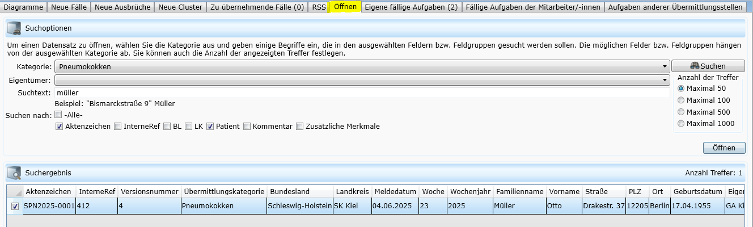Click the Suchergebnis magnifier panel icon
This screenshot has height=227, width=753.
tap(14, 173)
